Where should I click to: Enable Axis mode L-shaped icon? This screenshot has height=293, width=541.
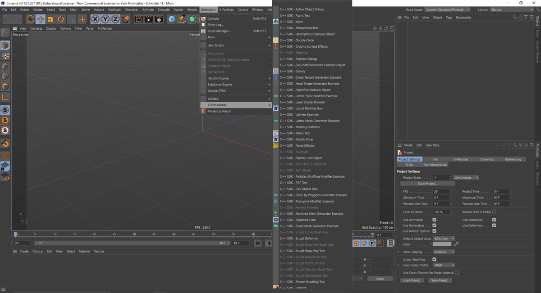[x=5, y=97]
